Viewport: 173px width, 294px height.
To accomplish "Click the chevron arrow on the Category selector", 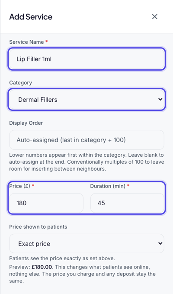I will coord(160,100).
